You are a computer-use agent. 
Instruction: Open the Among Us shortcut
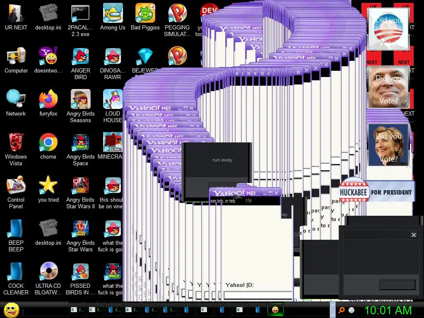(x=113, y=16)
